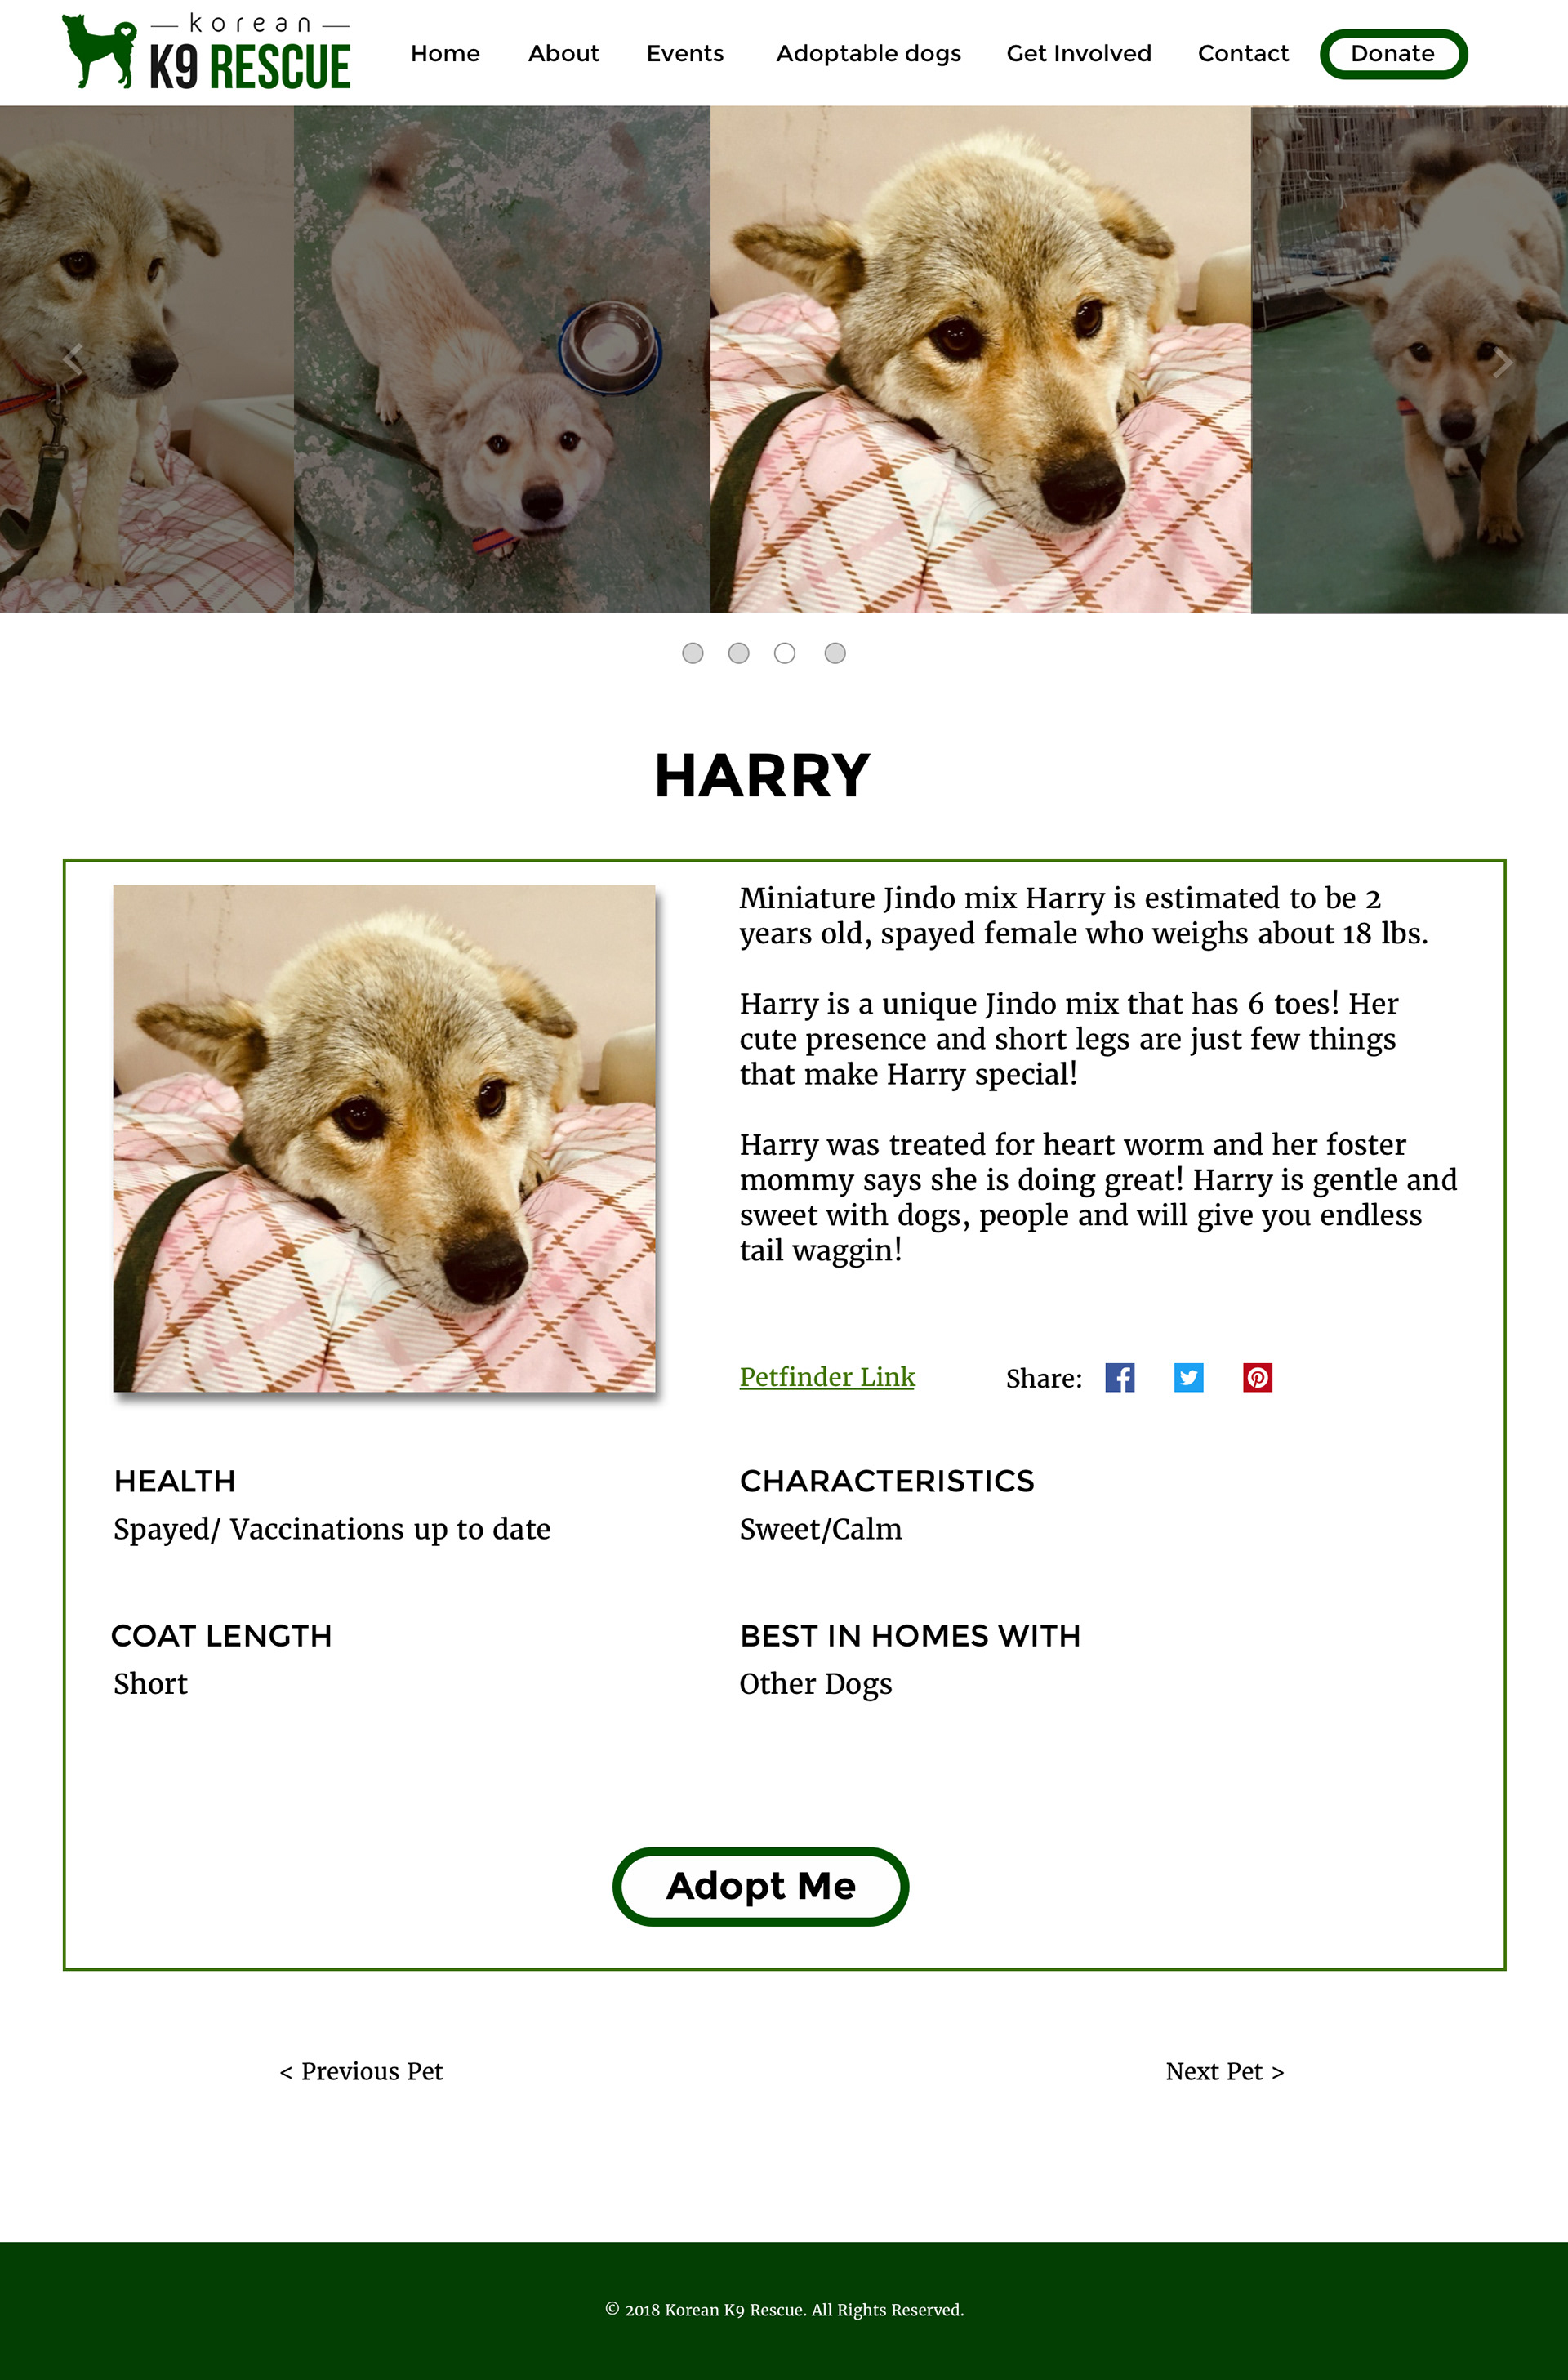Go to Previous Pet
The image size is (1568, 2380).
click(x=361, y=2071)
